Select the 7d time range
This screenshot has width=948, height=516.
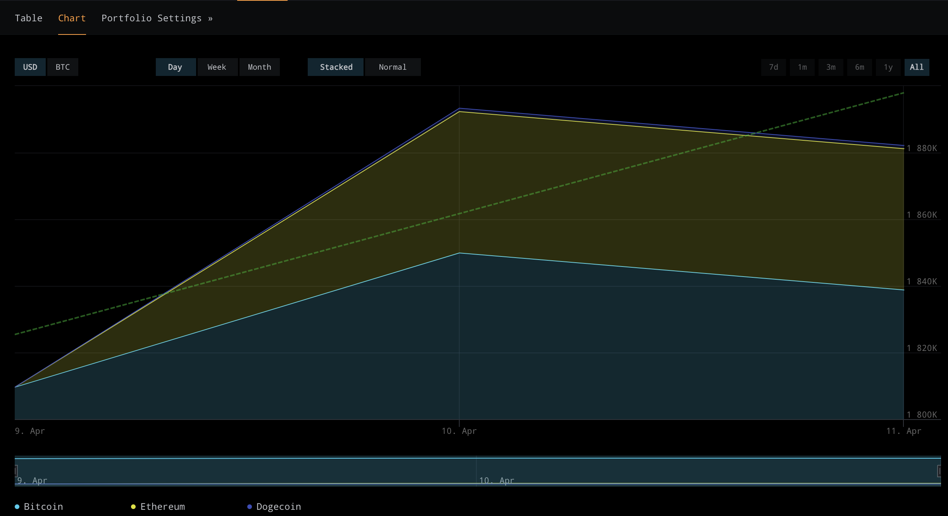pyautogui.click(x=774, y=67)
